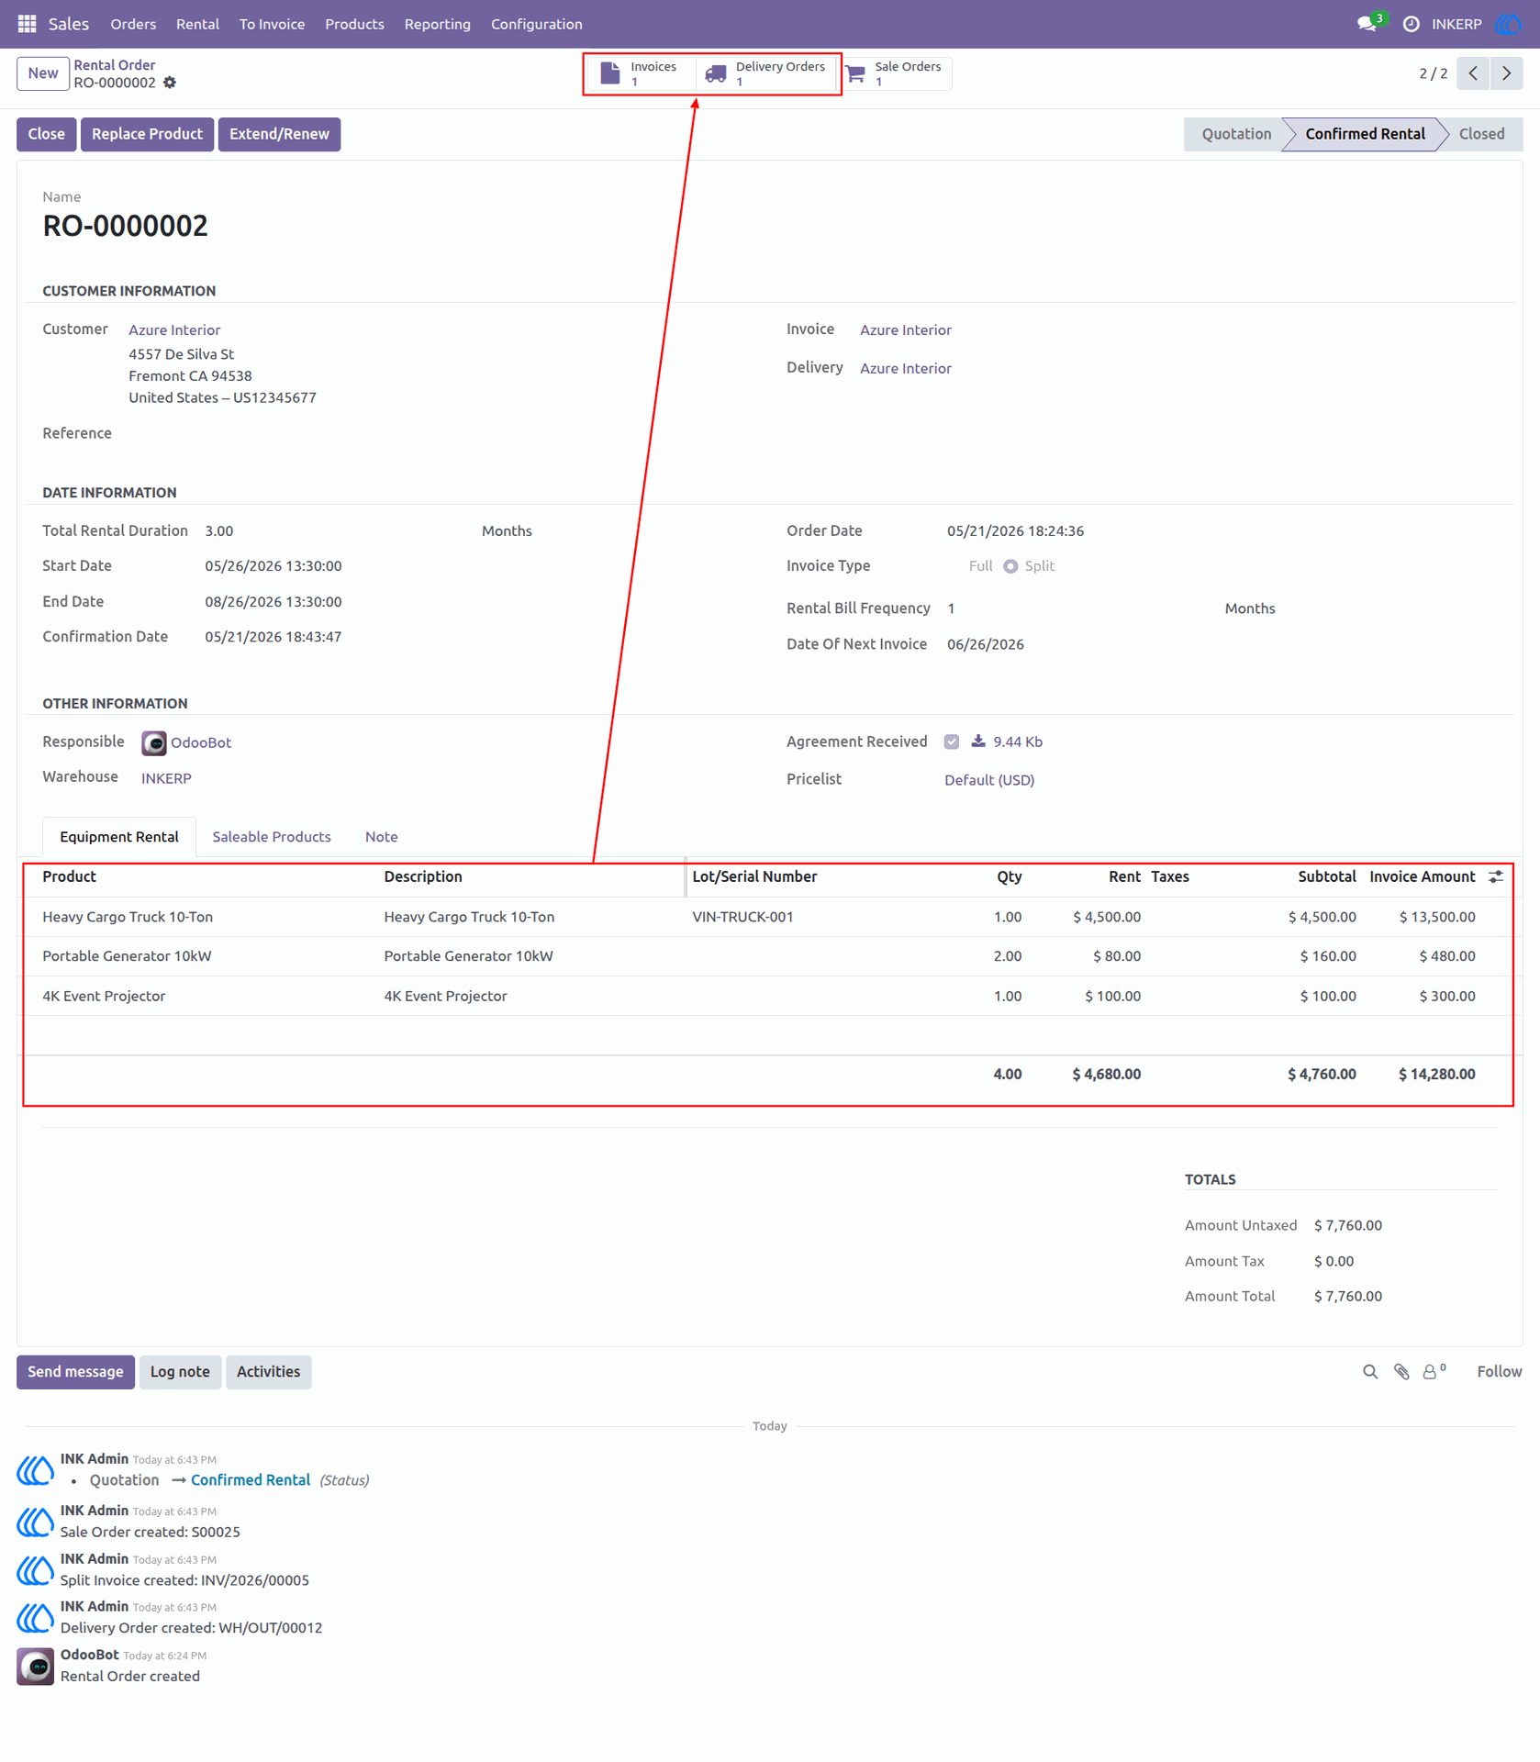Click the Log note button
Screen dimensions: 1540x1762
[180, 1371]
